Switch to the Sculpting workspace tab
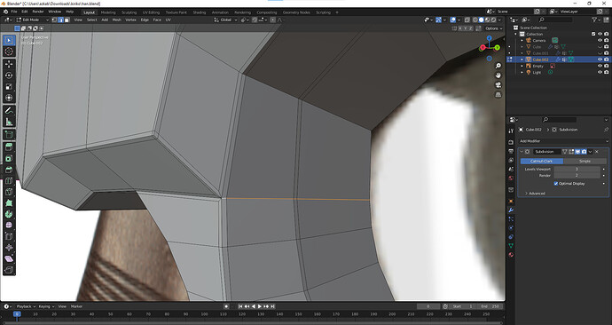 [x=129, y=12]
